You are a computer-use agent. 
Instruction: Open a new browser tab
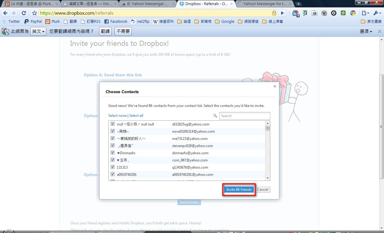(298, 4)
